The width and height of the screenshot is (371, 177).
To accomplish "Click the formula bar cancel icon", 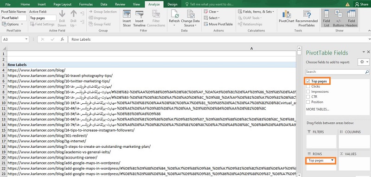I will pyautogui.click(x=43, y=39).
